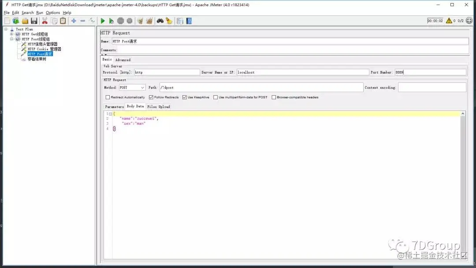Click the Protocol field containing http
Viewport: 476px width, 268px height.
point(167,72)
